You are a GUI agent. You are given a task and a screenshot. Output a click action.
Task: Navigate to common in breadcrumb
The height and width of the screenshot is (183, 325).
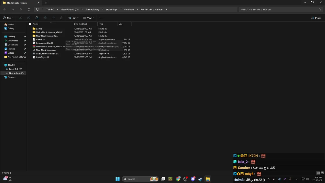click(x=129, y=9)
